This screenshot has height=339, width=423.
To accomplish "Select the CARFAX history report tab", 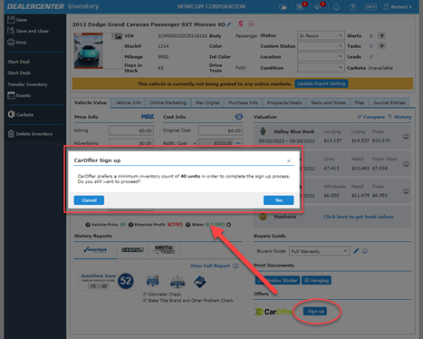I will click(x=133, y=250).
